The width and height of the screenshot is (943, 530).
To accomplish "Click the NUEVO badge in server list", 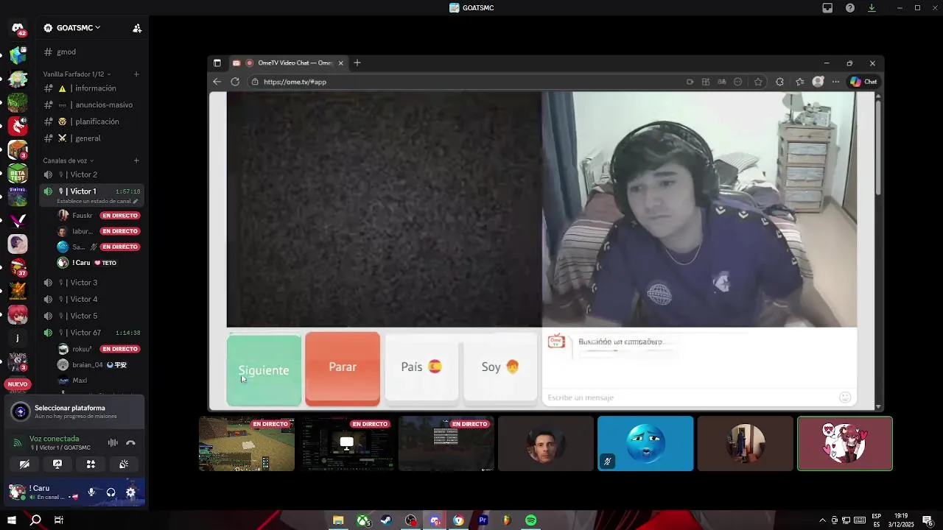I will click(x=18, y=384).
